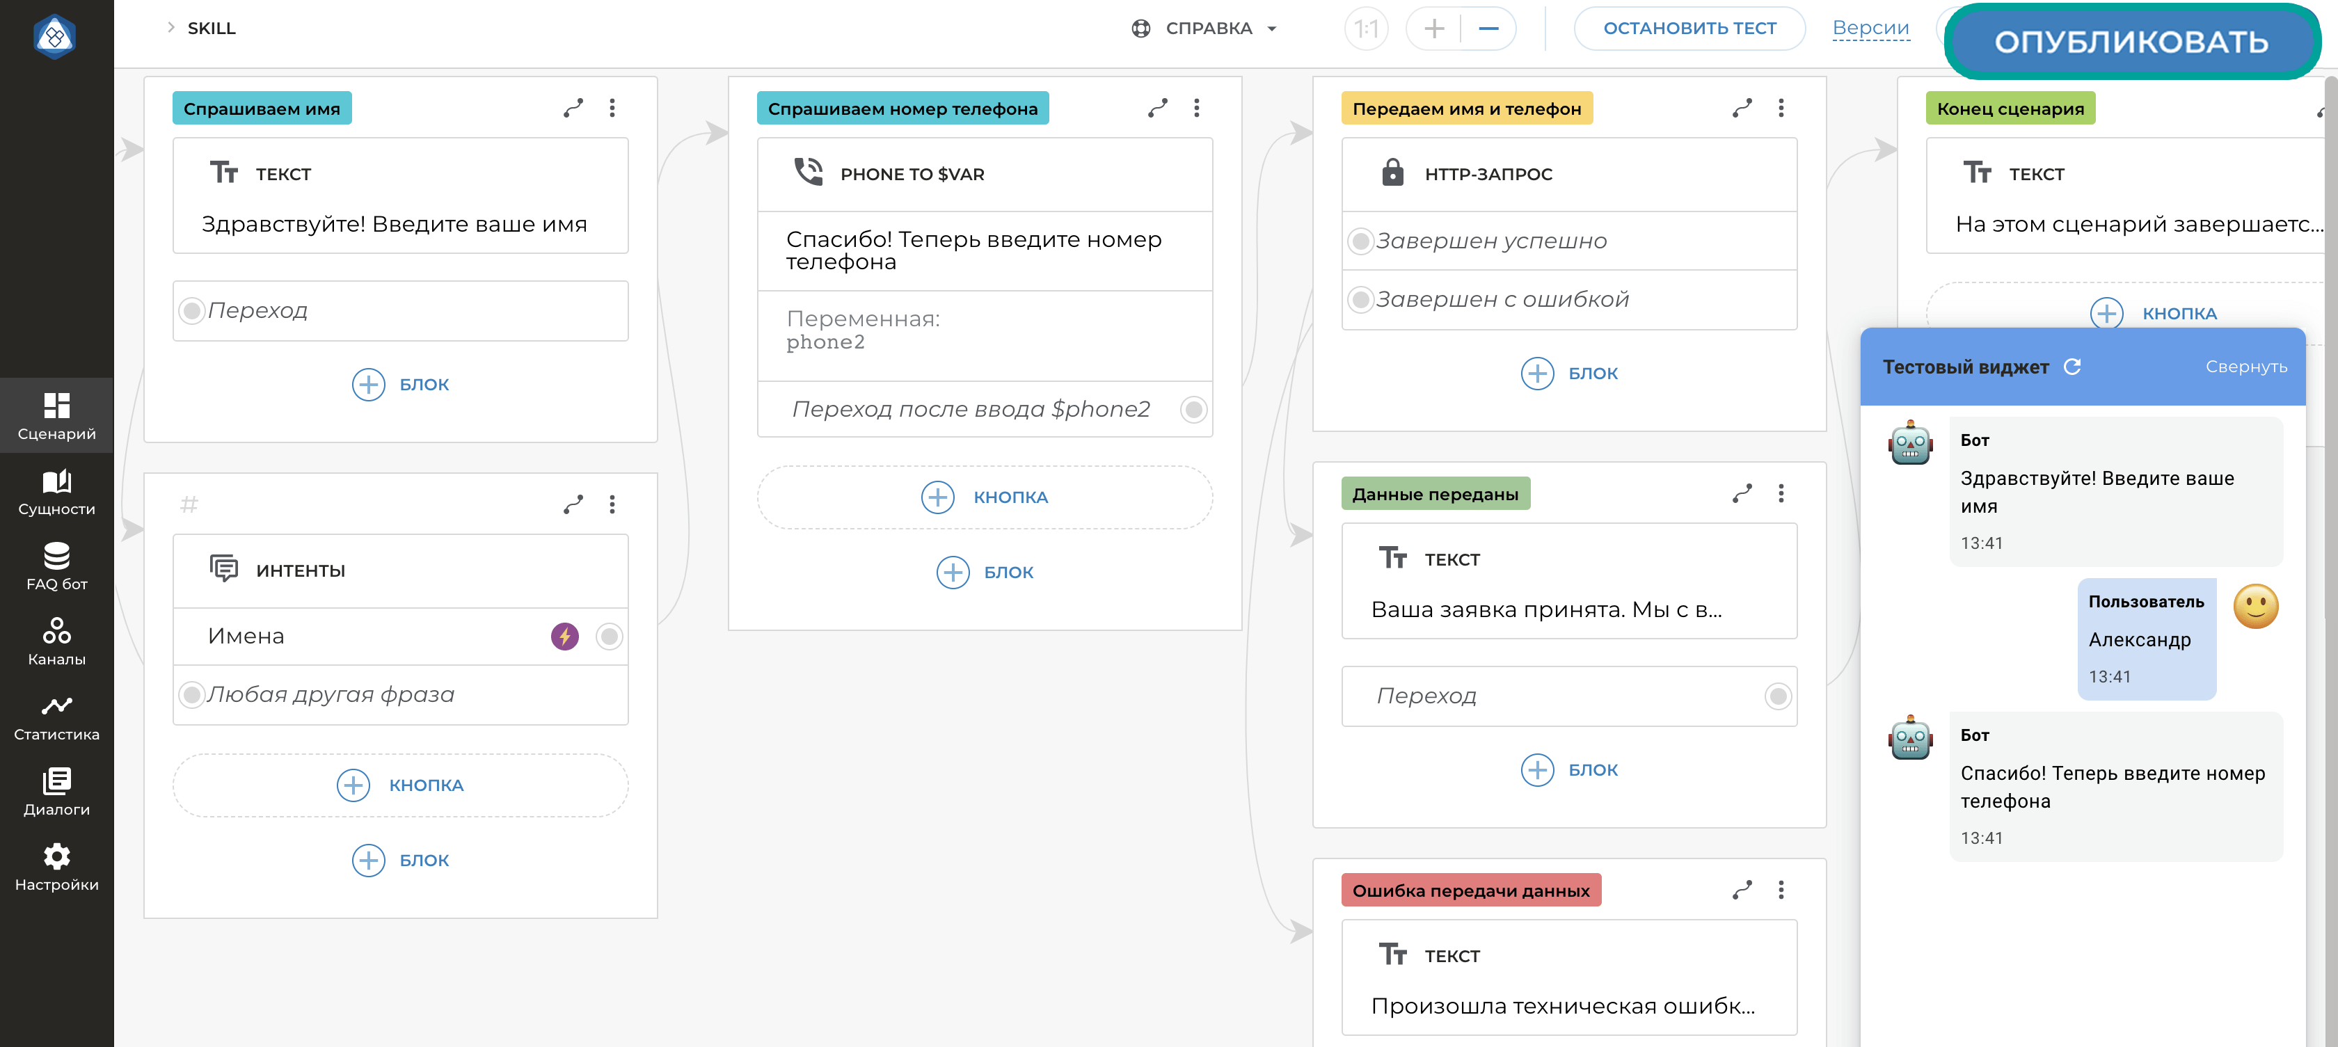Click the Любая другая фраза connector circle

[x=191, y=695]
